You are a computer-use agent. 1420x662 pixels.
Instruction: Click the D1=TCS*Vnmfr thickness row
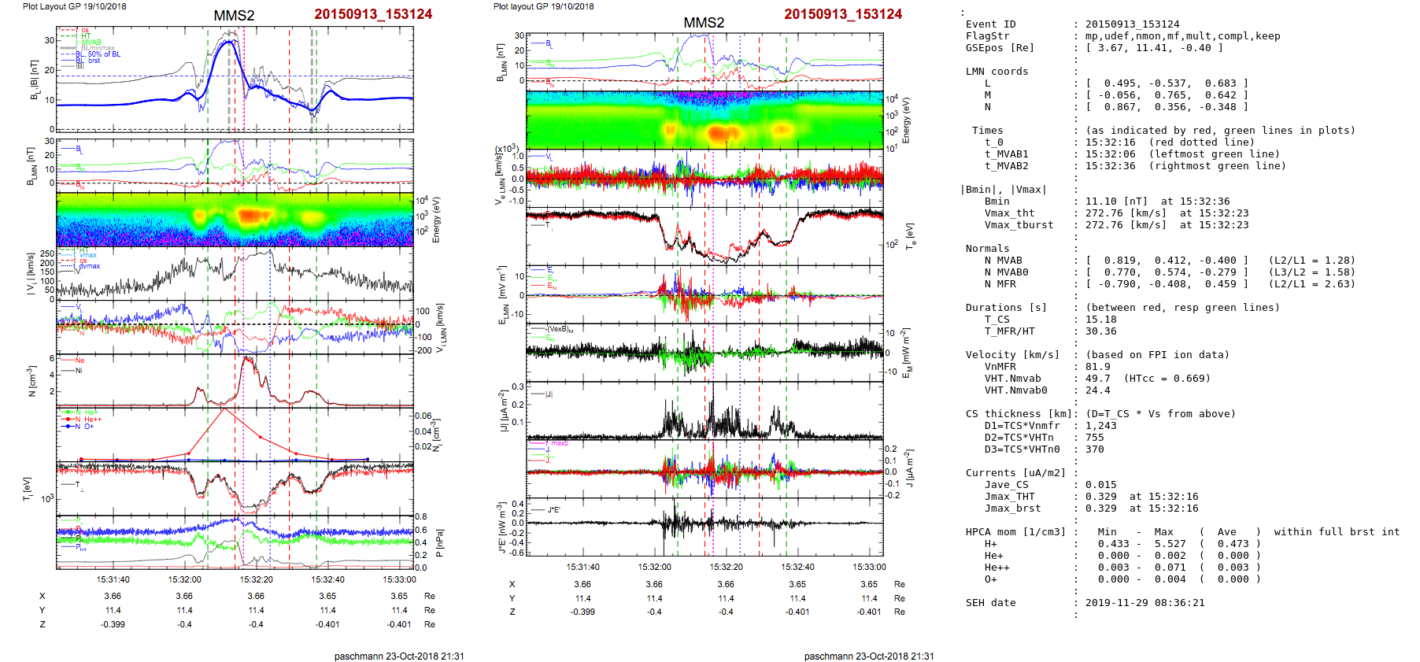[1022, 426]
